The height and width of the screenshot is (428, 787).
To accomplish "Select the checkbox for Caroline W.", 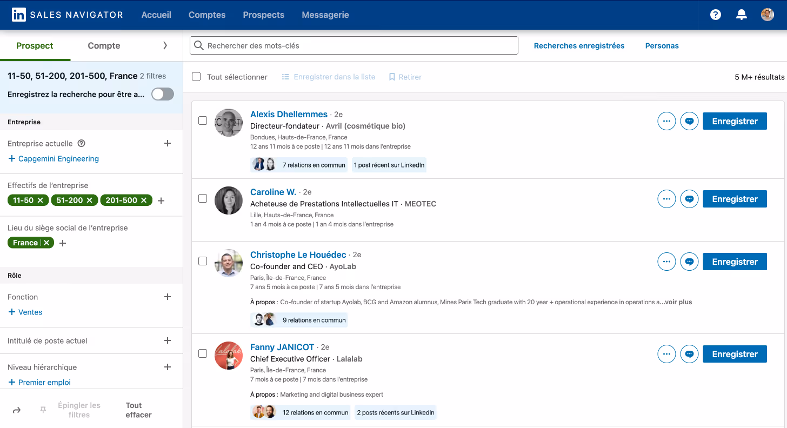I will coord(203,198).
